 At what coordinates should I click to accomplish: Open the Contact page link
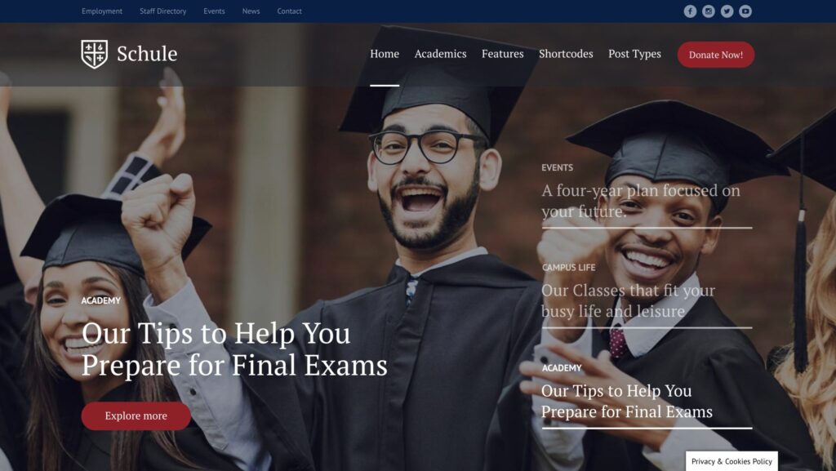[x=290, y=11]
